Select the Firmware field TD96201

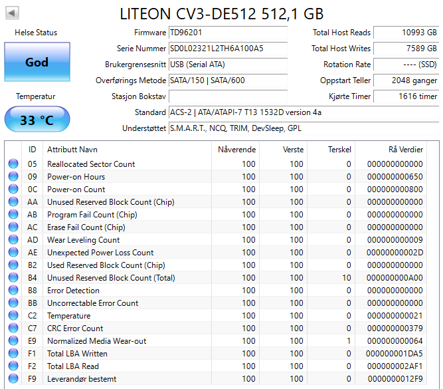click(228, 33)
